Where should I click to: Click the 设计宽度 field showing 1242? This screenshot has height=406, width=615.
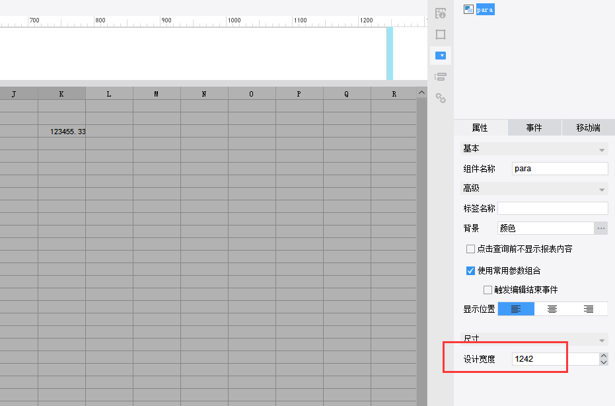click(556, 359)
